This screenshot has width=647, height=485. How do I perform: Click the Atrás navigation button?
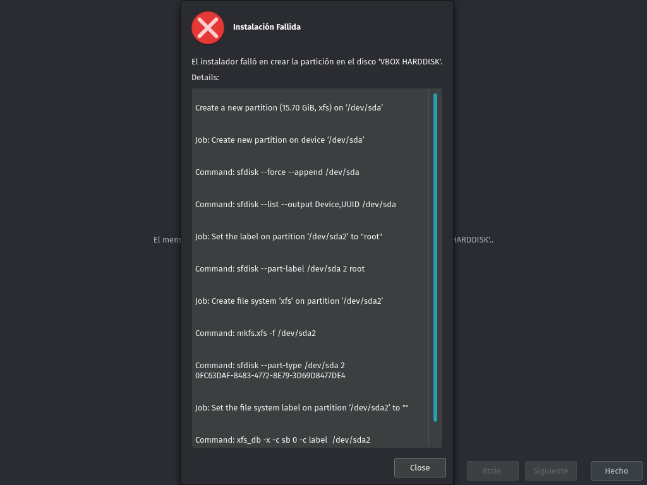492,470
